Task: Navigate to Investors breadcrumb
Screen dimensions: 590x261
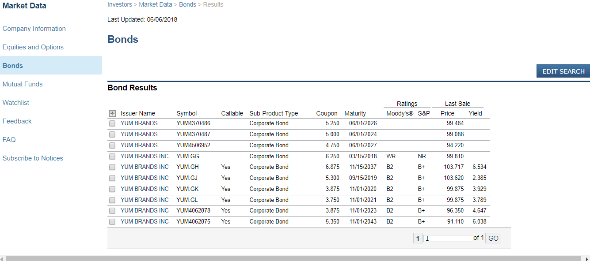Action: (120, 4)
